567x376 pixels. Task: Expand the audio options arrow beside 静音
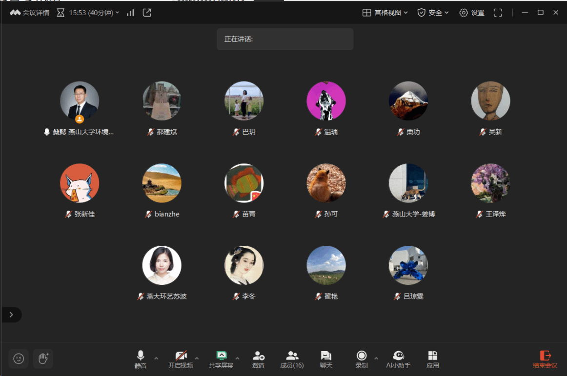(156, 358)
